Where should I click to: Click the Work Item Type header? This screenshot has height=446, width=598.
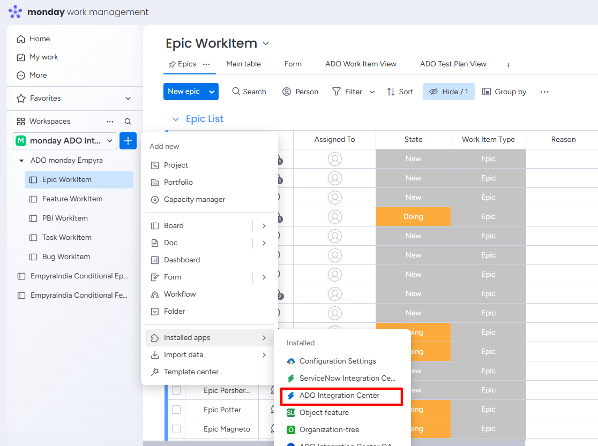(488, 140)
